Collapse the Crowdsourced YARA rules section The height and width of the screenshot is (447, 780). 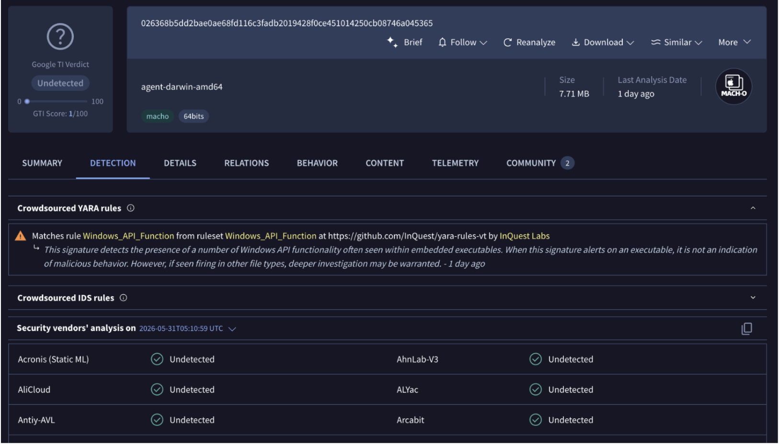[753, 208]
